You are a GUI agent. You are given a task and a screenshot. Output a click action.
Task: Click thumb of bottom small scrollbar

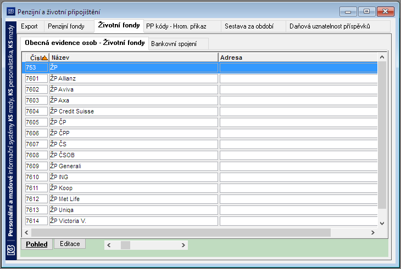[x=125, y=245]
